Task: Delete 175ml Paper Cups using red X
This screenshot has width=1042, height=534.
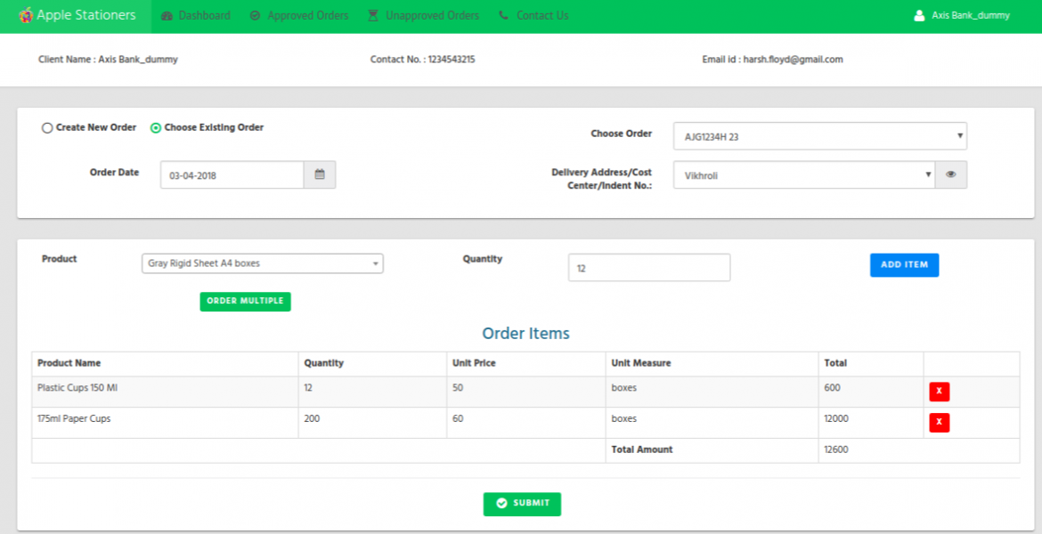Action: pos(939,423)
